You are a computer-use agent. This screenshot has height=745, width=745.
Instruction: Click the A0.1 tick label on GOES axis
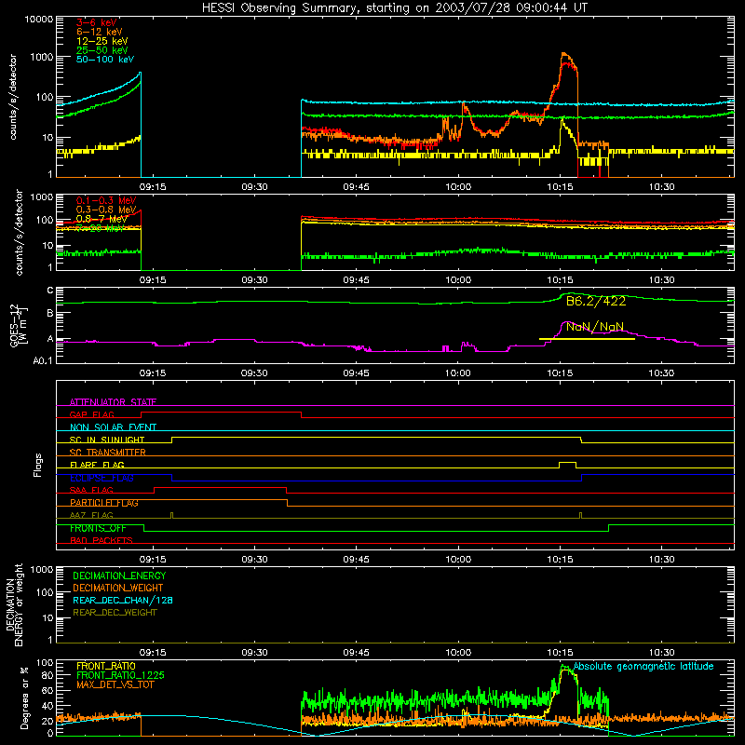click(x=43, y=360)
